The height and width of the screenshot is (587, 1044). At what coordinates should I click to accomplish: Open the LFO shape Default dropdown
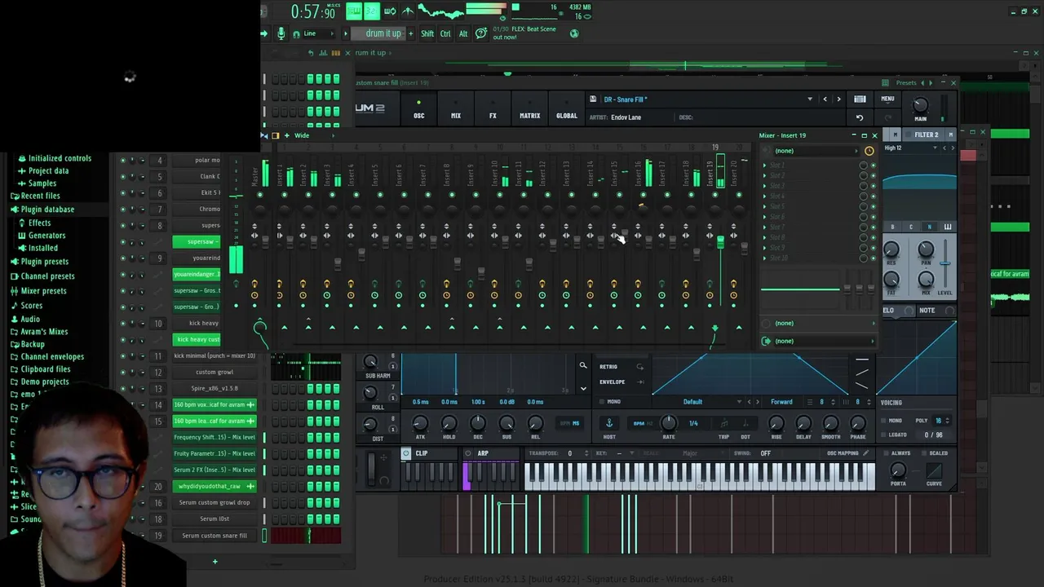point(701,402)
